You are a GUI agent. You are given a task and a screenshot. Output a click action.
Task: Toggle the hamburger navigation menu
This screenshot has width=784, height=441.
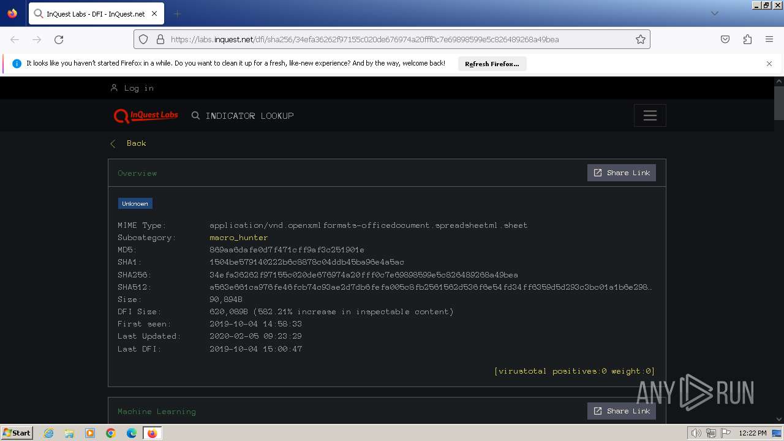click(x=650, y=116)
